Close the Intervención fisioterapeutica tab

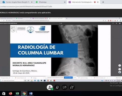point(98,2)
